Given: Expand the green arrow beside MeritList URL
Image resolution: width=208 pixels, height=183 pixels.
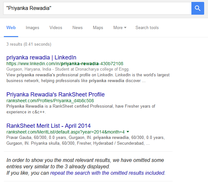Looking at the screenshot, I should point(128,132).
